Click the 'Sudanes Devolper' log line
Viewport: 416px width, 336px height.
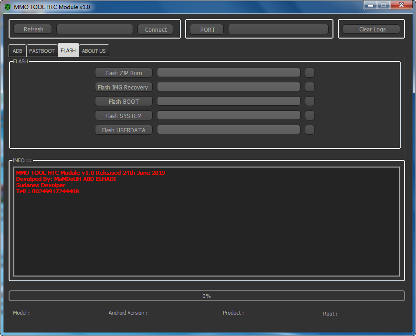click(x=41, y=185)
